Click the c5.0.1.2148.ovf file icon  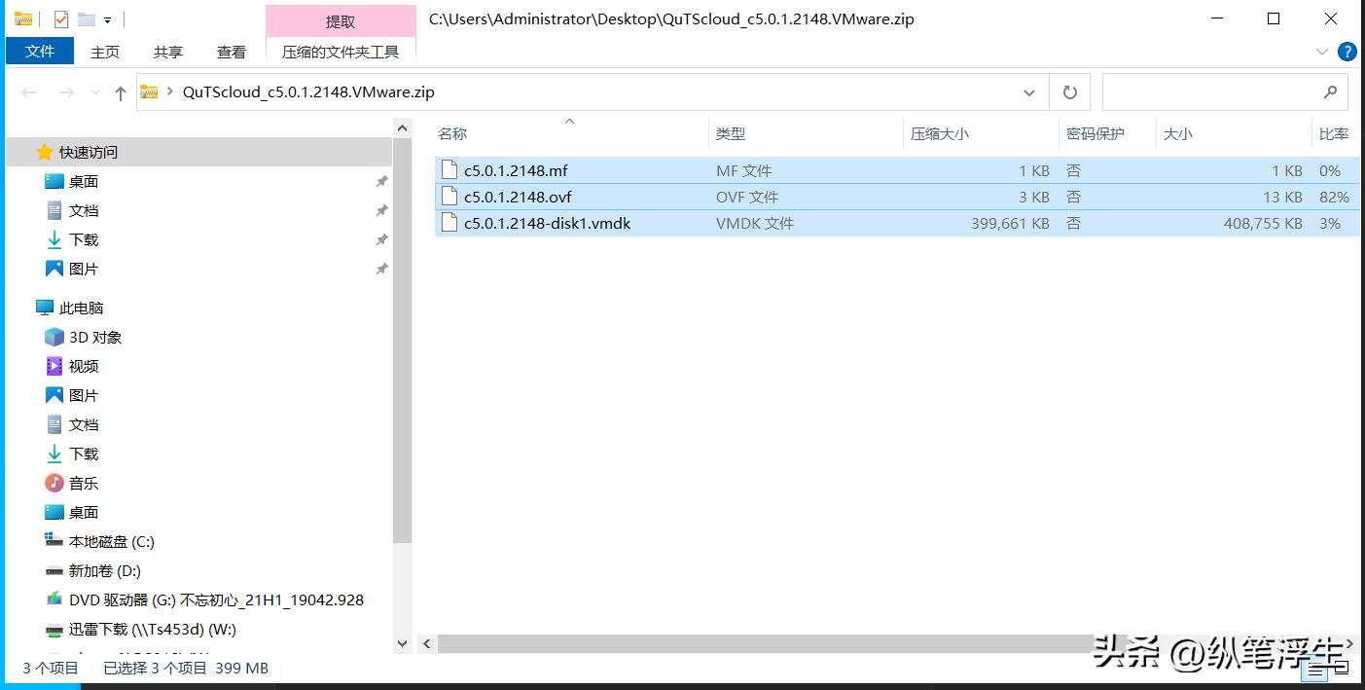449,196
